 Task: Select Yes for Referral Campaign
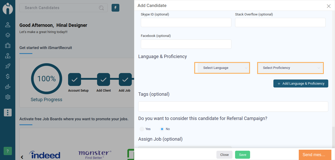coord(142,129)
